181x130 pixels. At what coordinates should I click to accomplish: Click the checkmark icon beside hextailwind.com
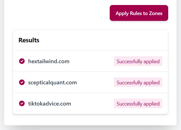coord(22,61)
